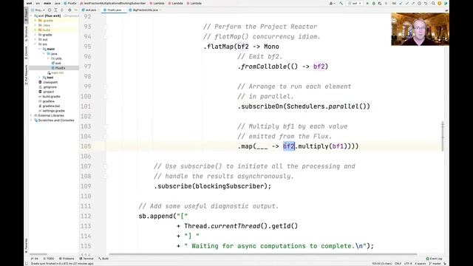Image resolution: width=473 pixels, height=266 pixels.
Task: Start debugging with the green bug icon
Action: tap(374, 3)
